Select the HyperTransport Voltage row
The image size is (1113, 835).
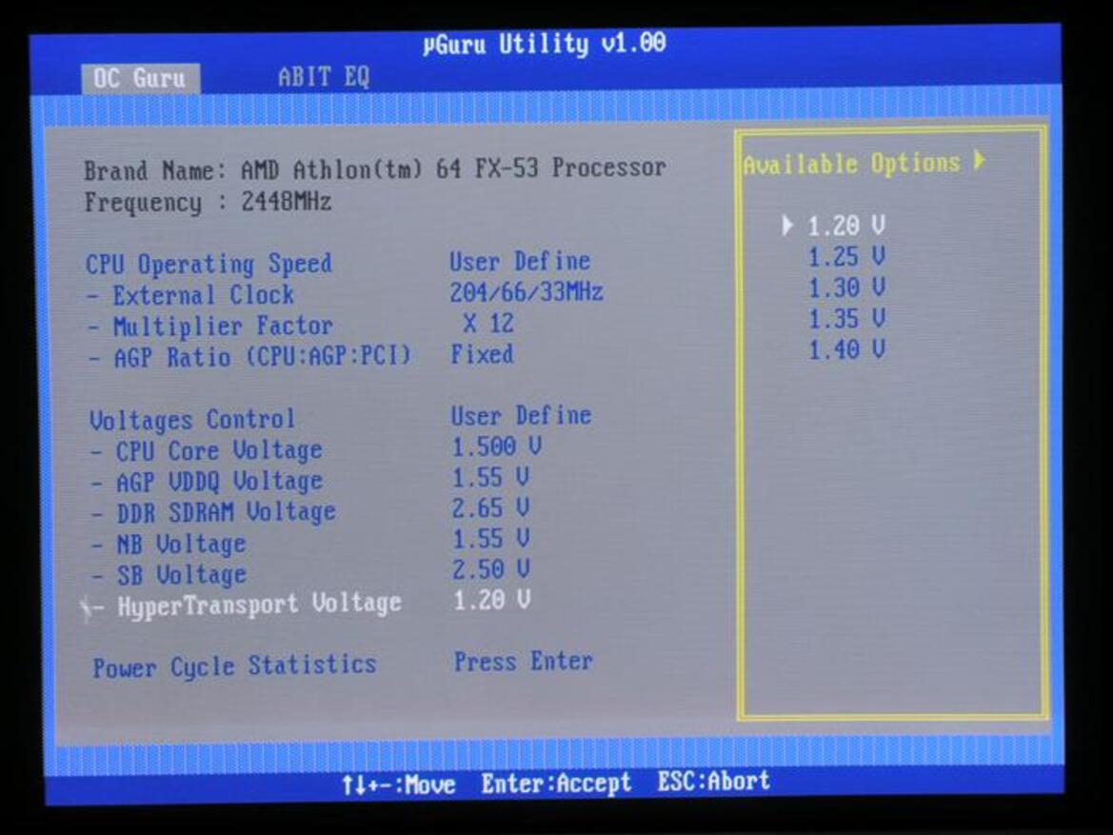(247, 605)
